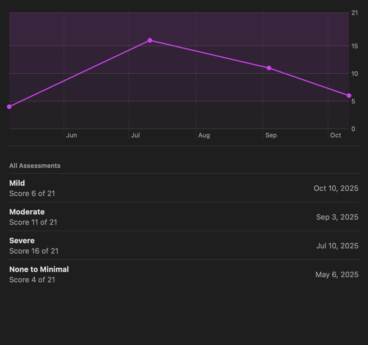This screenshot has height=345, width=368.
Task: Click the Jul axis label
Action: [135, 135]
